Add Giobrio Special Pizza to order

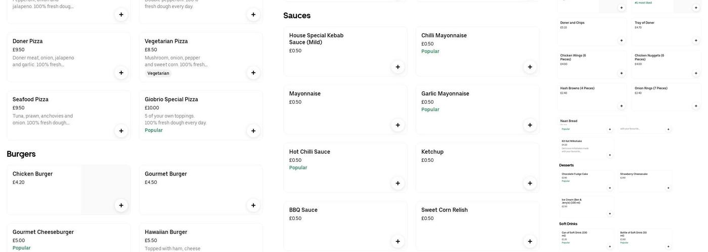[253, 131]
